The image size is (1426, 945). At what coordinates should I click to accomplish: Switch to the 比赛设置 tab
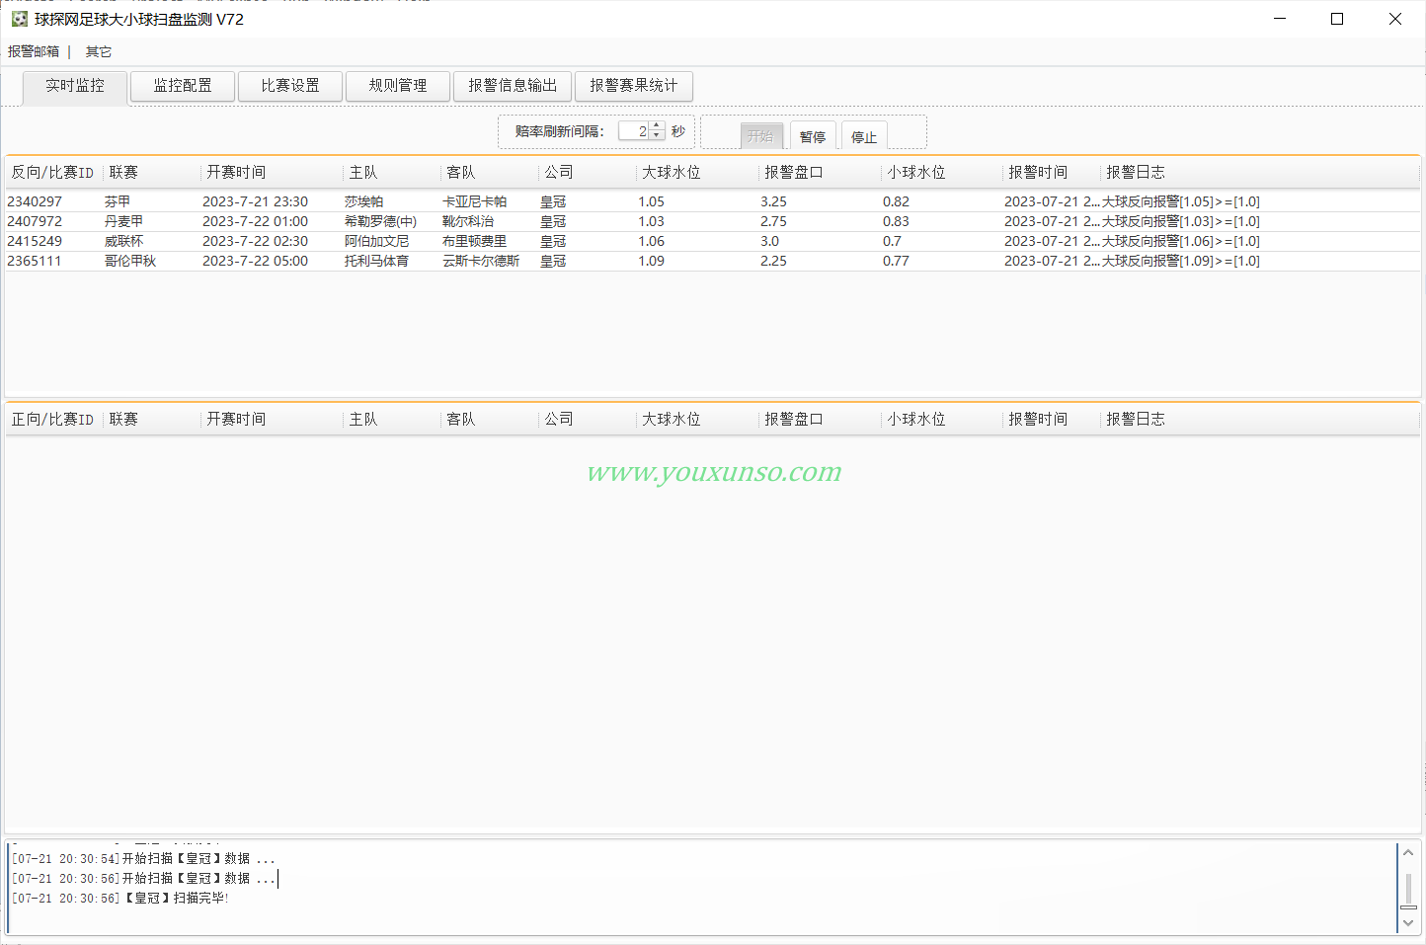[x=290, y=86]
